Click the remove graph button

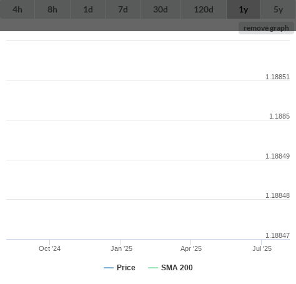tap(266, 28)
